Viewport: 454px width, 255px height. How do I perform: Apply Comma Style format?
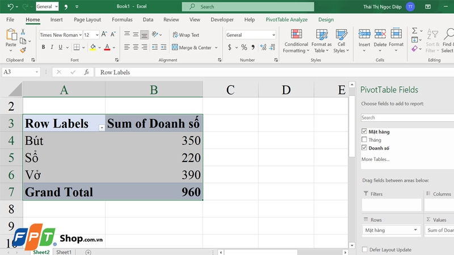pyautogui.click(x=253, y=47)
